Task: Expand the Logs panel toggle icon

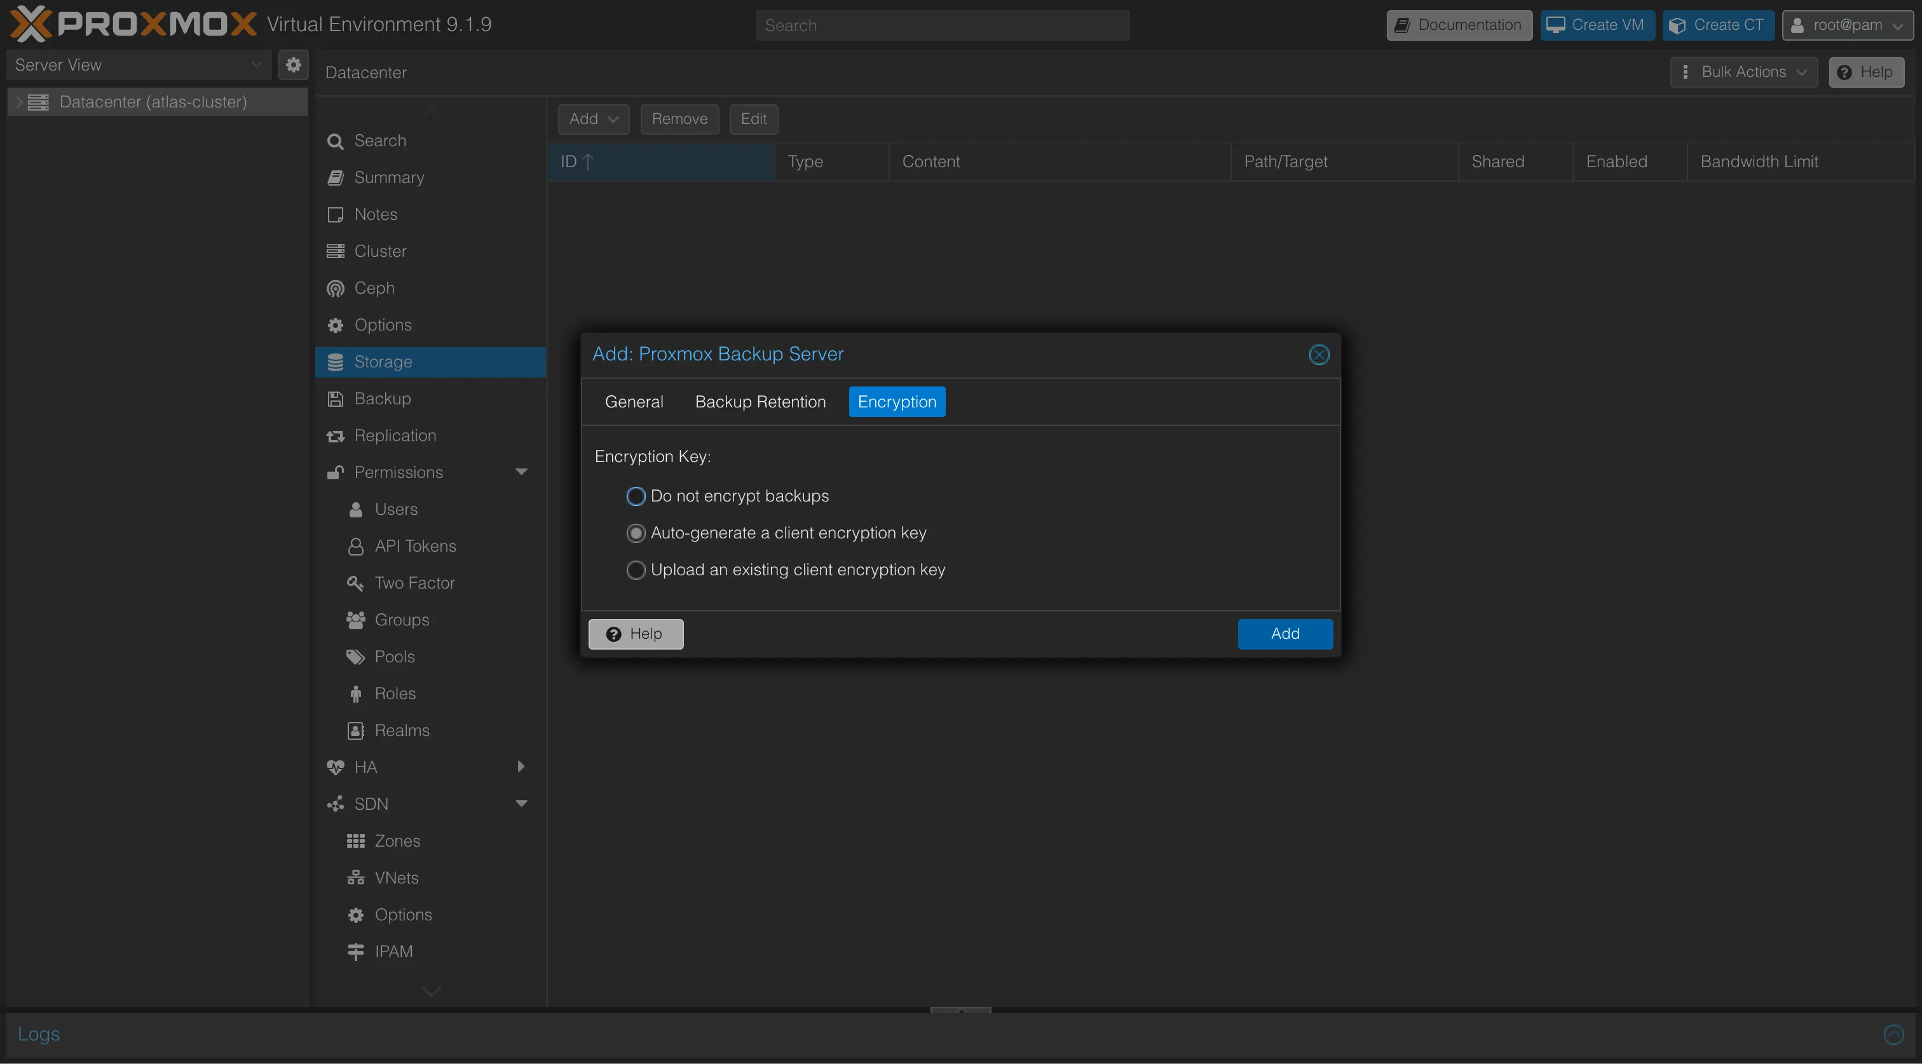Action: click(x=1893, y=1034)
